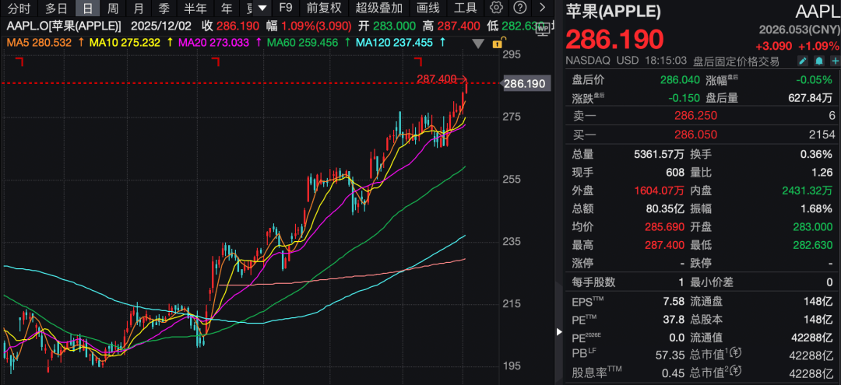841x385 pixels.
Task: Collapse the MA indicator gray triangle
Action: (x=478, y=44)
